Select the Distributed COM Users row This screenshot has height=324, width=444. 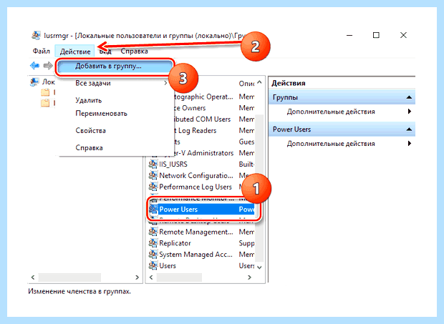tap(214, 119)
